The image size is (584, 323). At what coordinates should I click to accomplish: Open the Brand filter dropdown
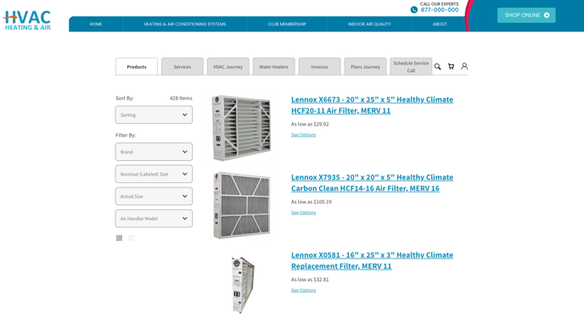(154, 152)
